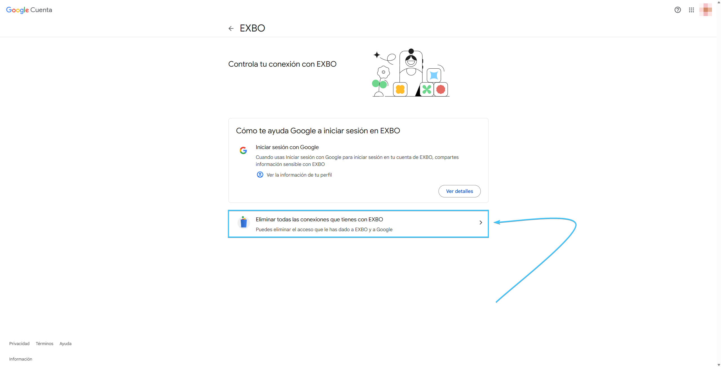Viewport: 721px width, 367px height.
Task: Click the trash can icon for Eliminar conexiones
Action: tap(244, 222)
